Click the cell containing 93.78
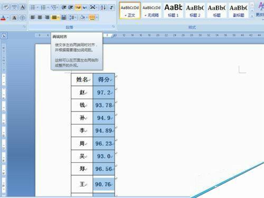264x198 pixels. pos(104,105)
